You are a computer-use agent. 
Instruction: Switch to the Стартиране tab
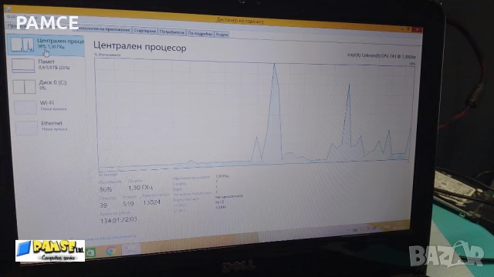coord(144,31)
